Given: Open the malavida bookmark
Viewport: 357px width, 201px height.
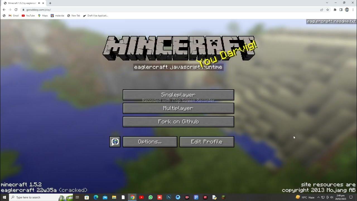Looking at the screenshot, I should (x=57, y=16).
